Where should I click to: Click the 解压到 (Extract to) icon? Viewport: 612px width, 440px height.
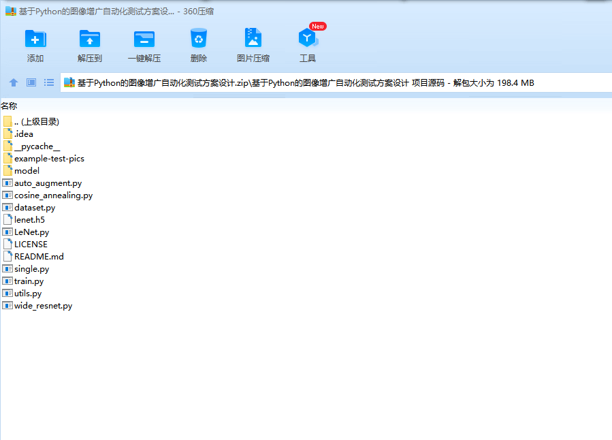click(x=90, y=39)
